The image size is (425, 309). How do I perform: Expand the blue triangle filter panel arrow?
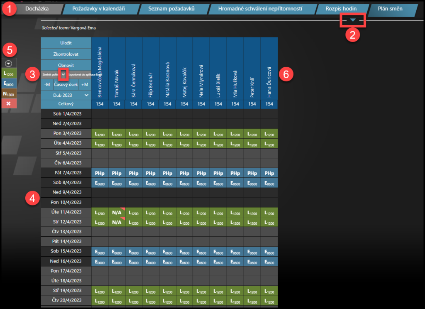pos(352,20)
